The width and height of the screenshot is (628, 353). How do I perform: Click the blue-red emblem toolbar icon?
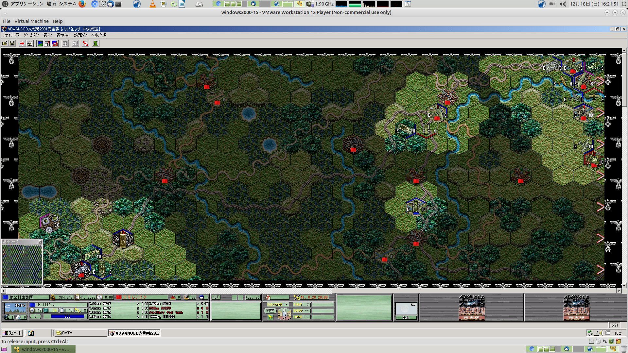click(55, 43)
